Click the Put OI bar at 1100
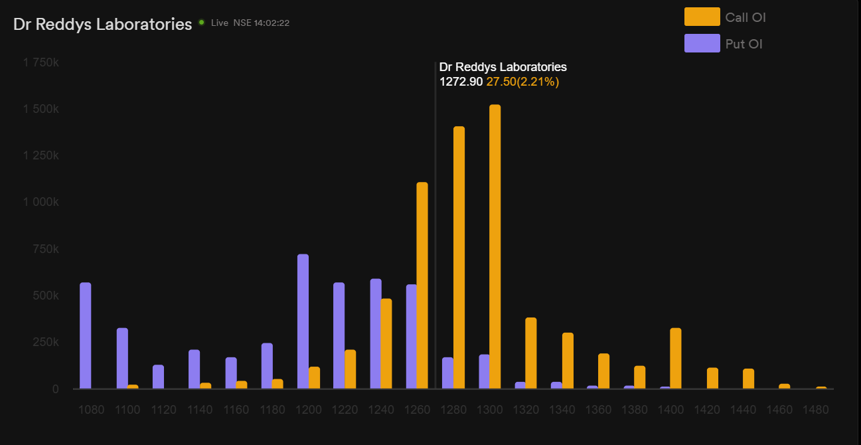861x445 pixels. tap(122, 358)
